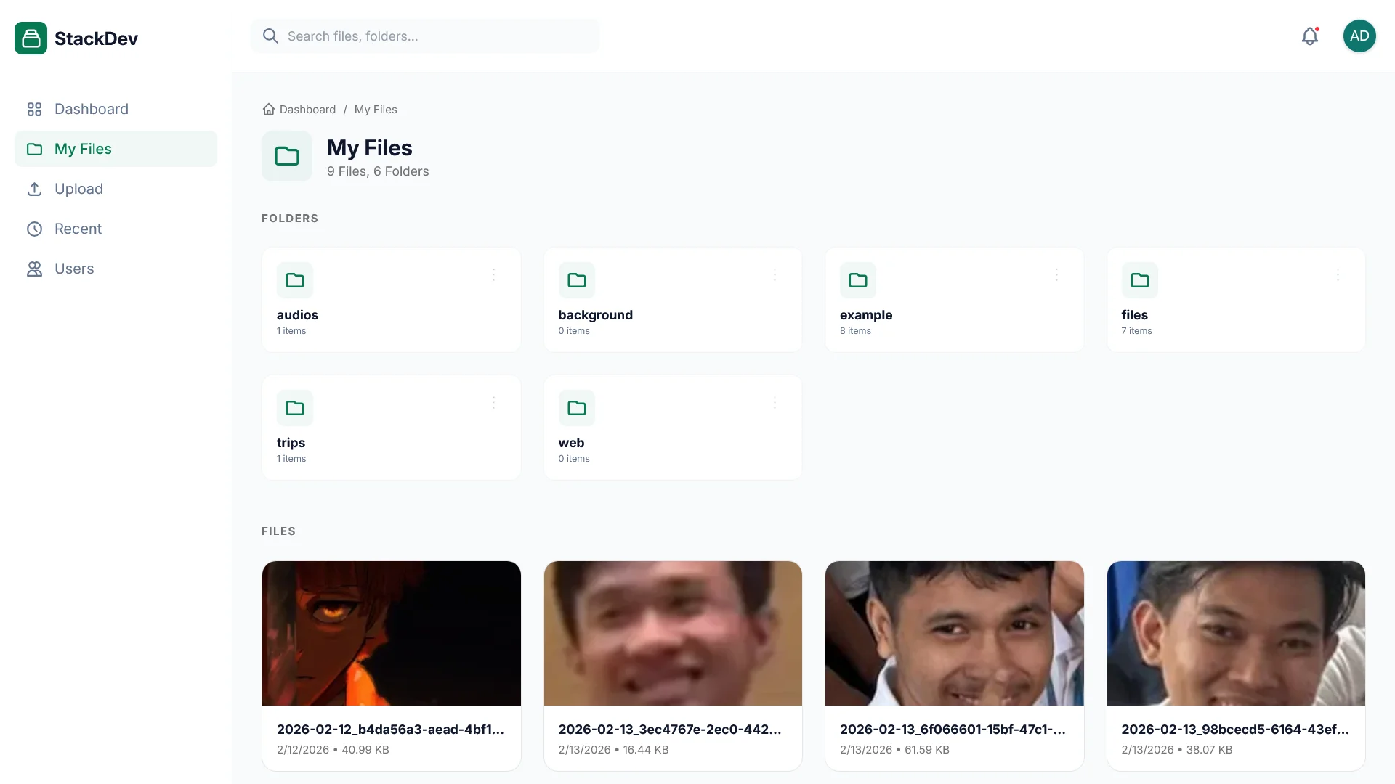
Task: Open the Upload page via its sidebar icon
Action: (x=35, y=189)
